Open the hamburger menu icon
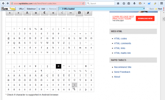The height and width of the screenshot is (100, 165). tap(162, 3)
